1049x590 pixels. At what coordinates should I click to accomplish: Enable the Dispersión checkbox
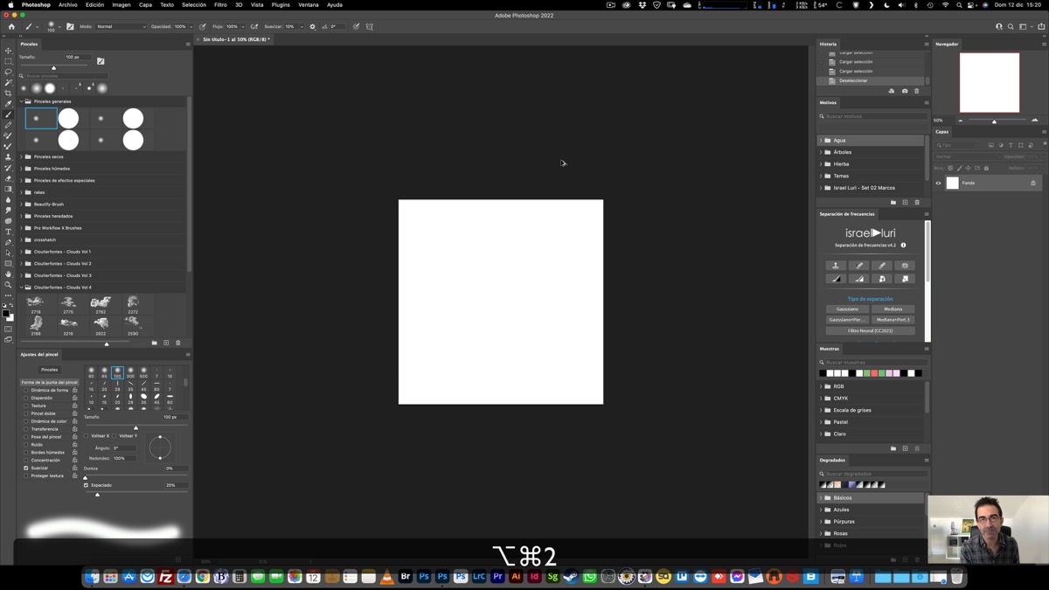[x=26, y=398]
